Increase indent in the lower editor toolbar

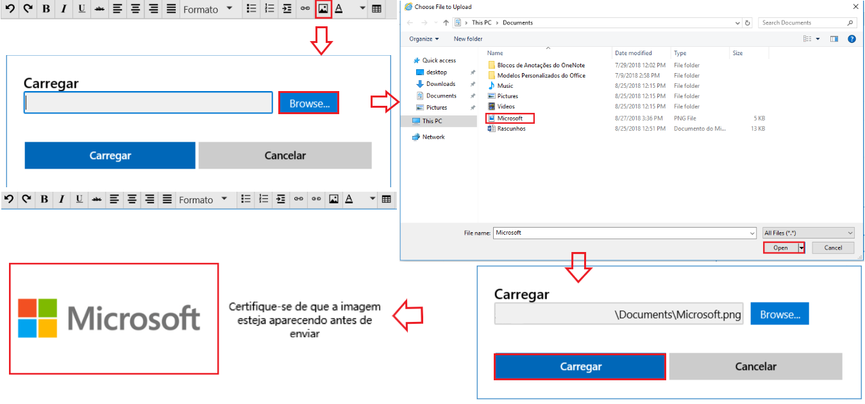point(281,199)
